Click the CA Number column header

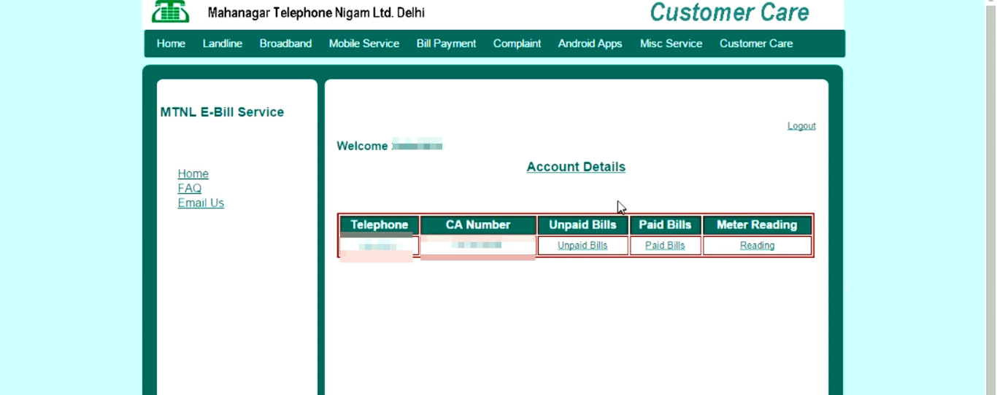tap(478, 225)
